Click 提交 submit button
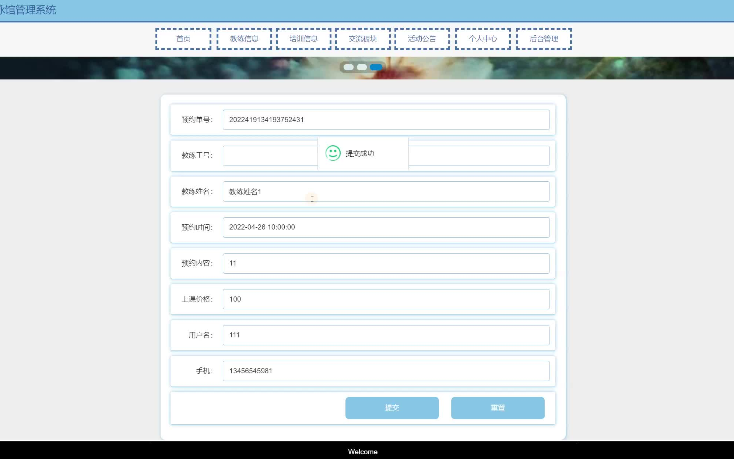 pyautogui.click(x=392, y=408)
